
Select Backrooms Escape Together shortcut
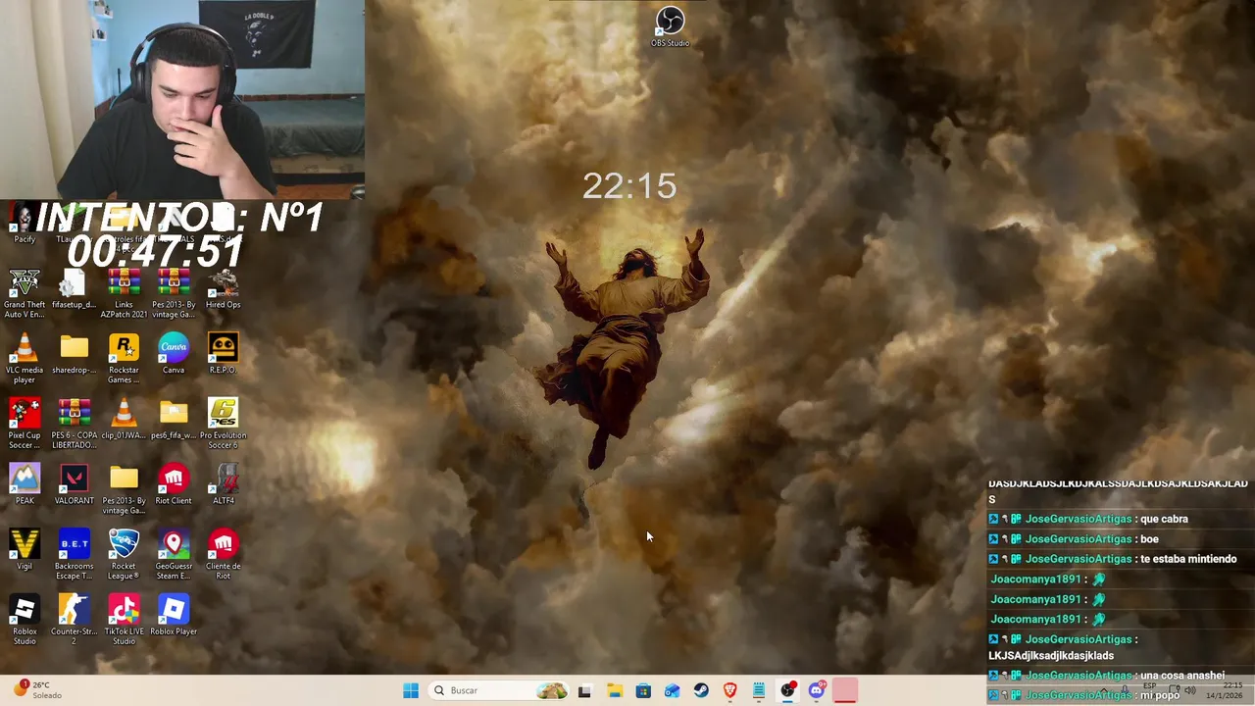pyautogui.click(x=74, y=555)
